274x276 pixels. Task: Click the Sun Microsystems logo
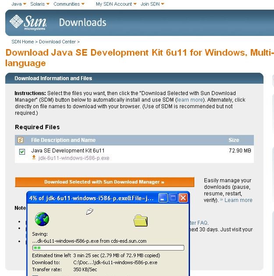coord(28,22)
